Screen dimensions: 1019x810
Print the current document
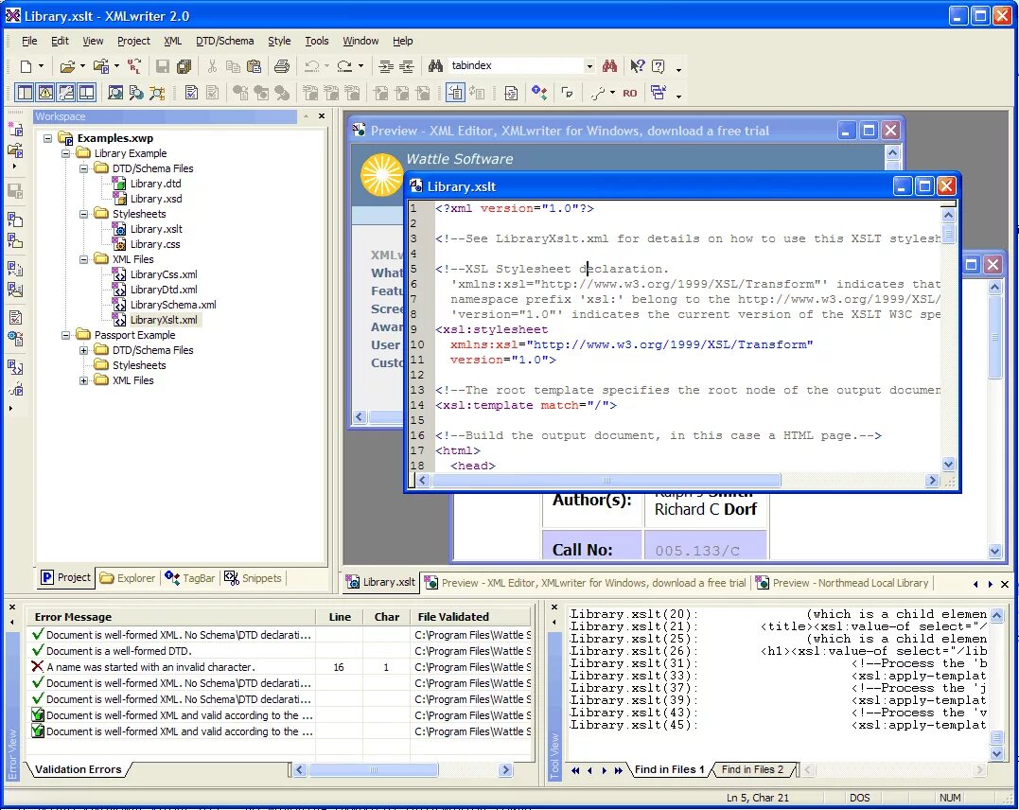(x=281, y=66)
